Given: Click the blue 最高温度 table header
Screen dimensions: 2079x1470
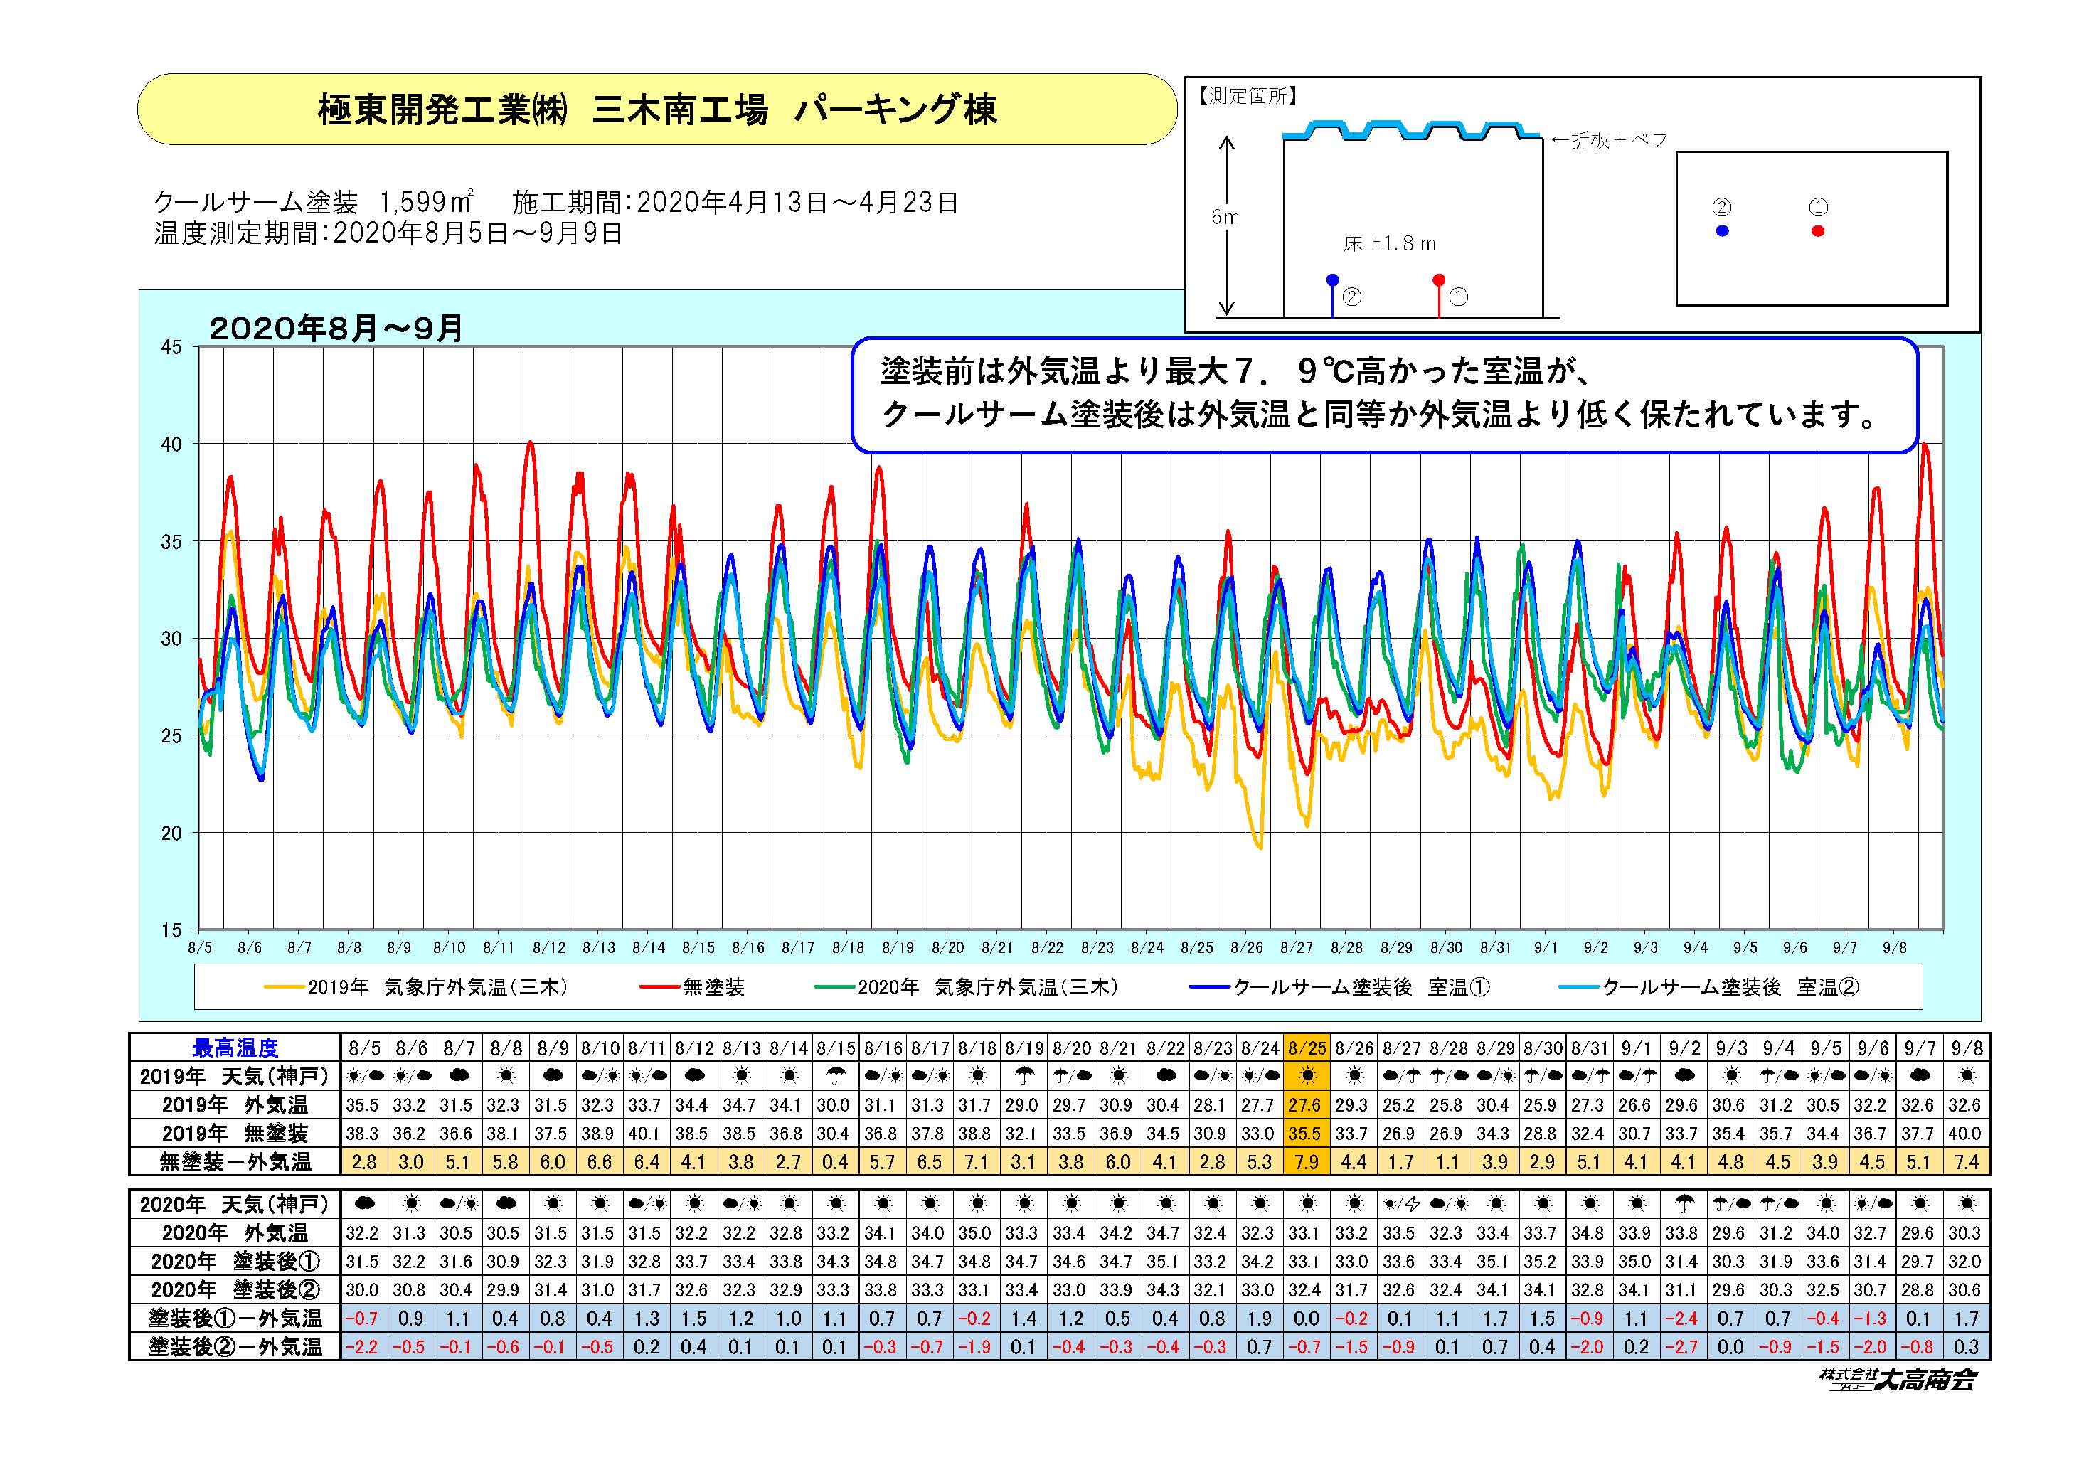Looking at the screenshot, I should click(x=235, y=1048).
